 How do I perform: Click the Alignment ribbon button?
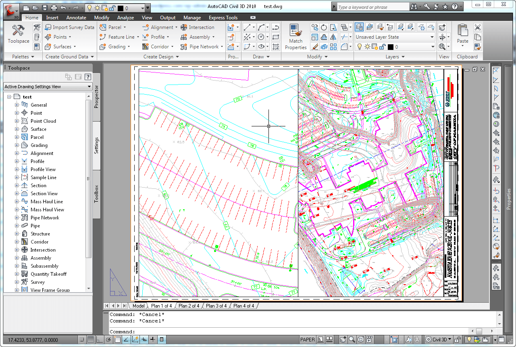[160, 27]
